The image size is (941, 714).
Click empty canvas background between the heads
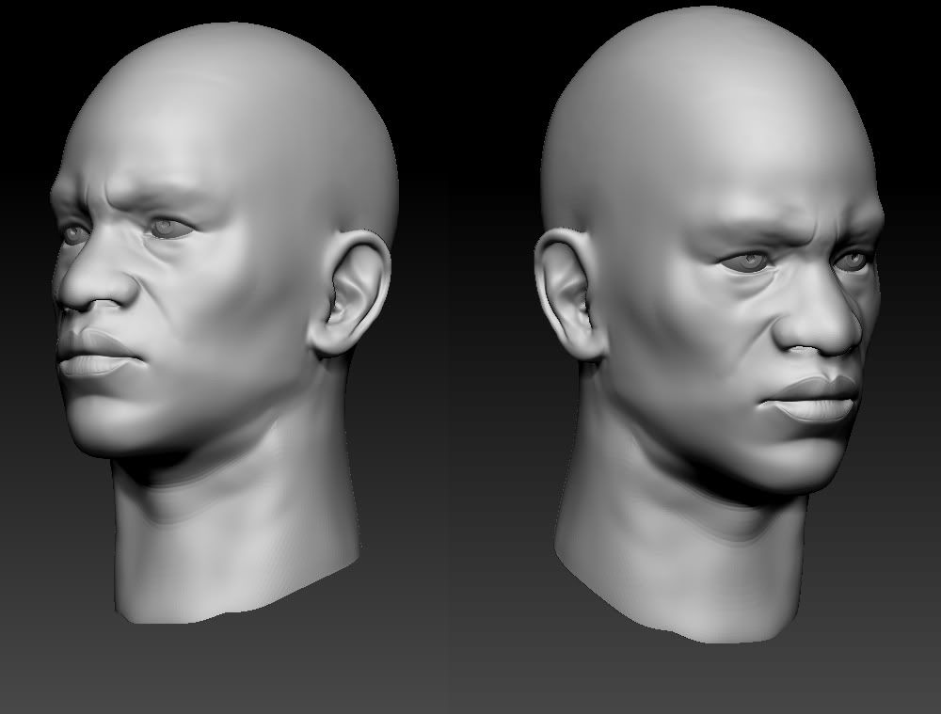point(461,376)
